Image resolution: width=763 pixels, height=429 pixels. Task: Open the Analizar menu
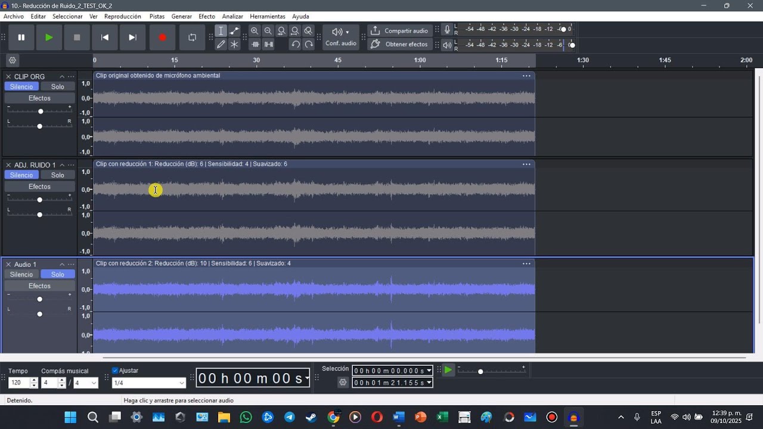232,17
